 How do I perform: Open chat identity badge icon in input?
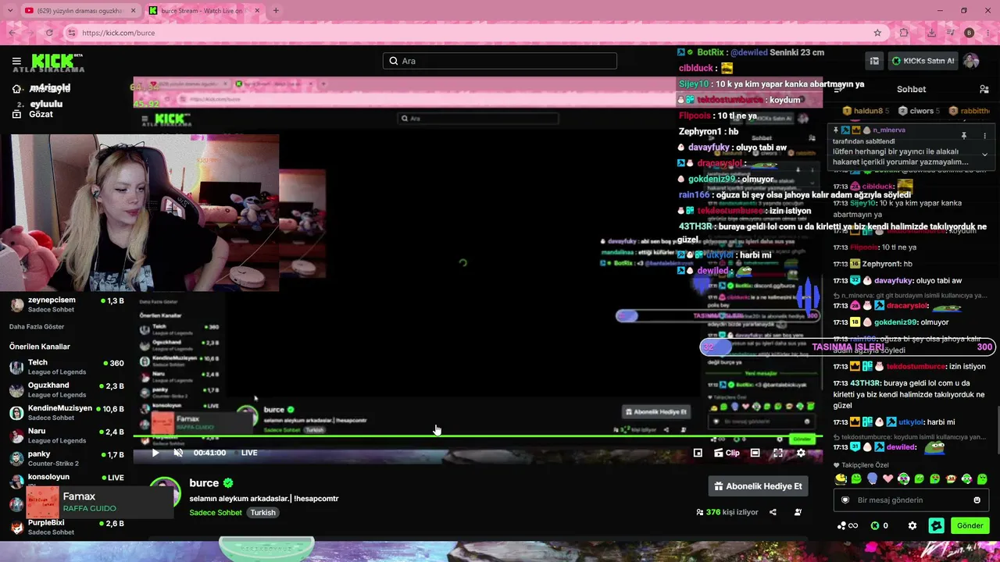click(x=845, y=500)
